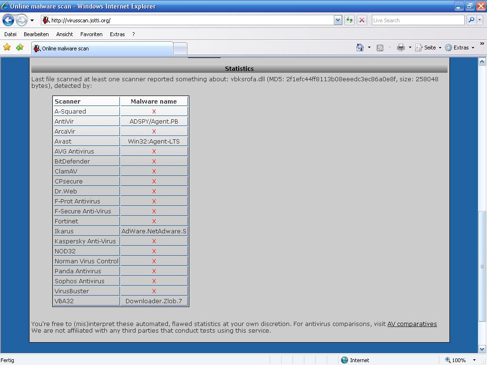Image resolution: width=487 pixels, height=365 pixels.
Task: Expand the print options dropdown arrow
Action: pos(410,48)
